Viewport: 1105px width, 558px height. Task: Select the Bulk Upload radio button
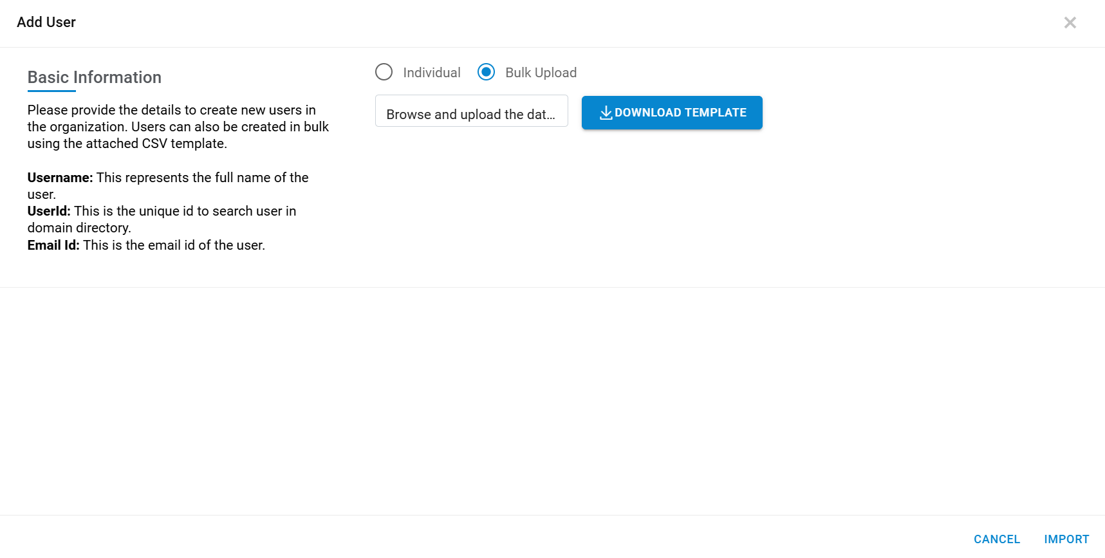487,72
